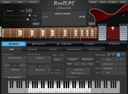Viewport: 128px width, 94px height.
Task: Open A.T. Off dropdown
Action: 109,73
